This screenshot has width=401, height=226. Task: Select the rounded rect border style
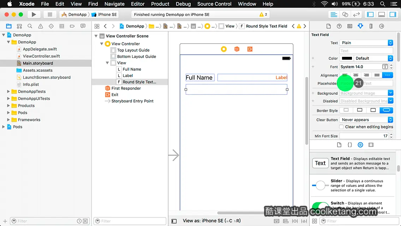(387, 110)
